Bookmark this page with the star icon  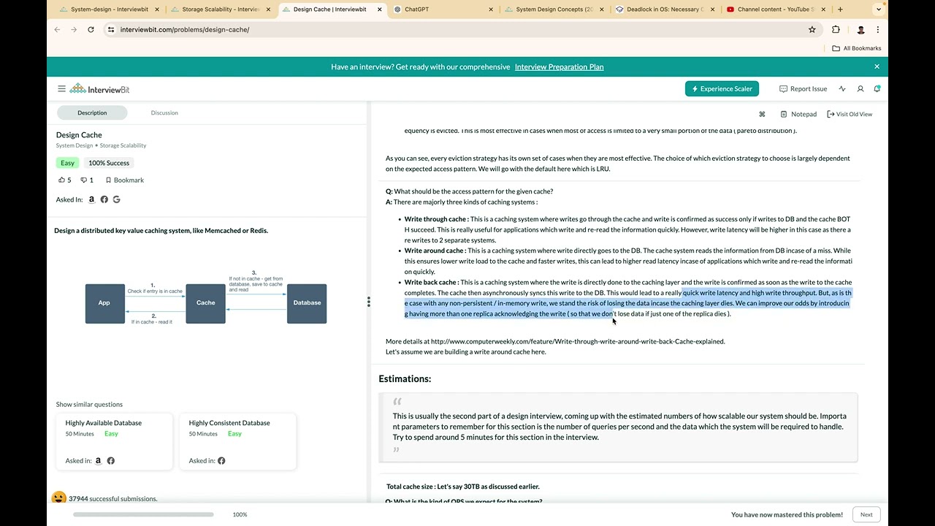click(x=812, y=29)
